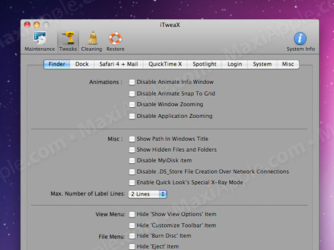
Task: Switch to the System tab
Action: coord(262,64)
